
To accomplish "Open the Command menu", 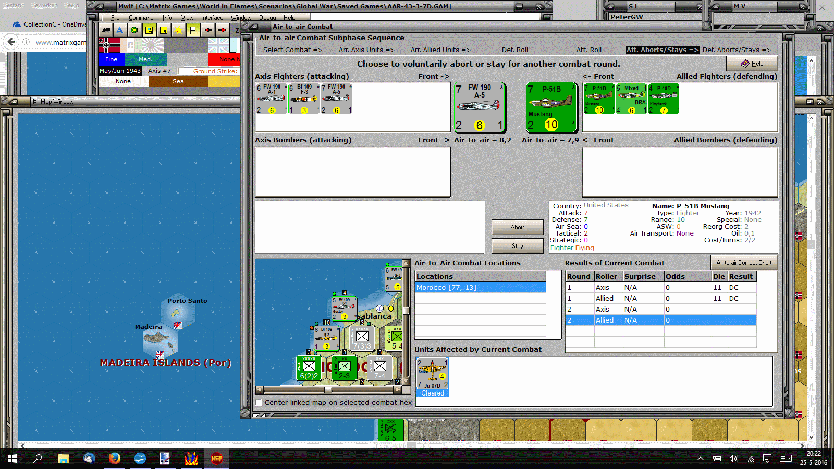I will point(141,18).
